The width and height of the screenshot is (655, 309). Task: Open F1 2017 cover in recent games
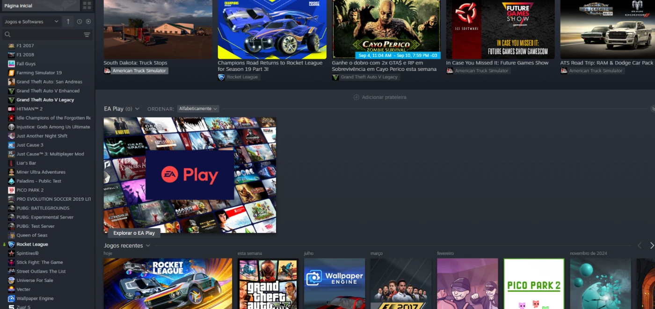click(x=401, y=283)
